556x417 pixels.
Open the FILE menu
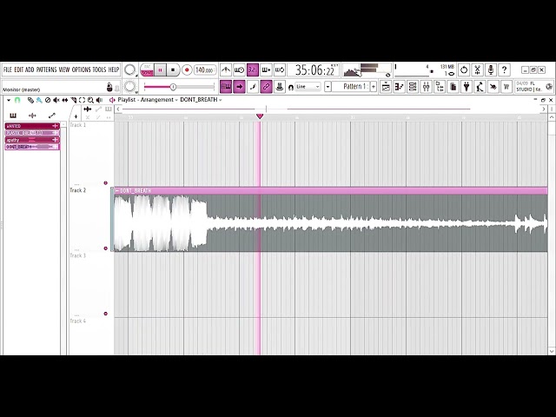pos(8,69)
